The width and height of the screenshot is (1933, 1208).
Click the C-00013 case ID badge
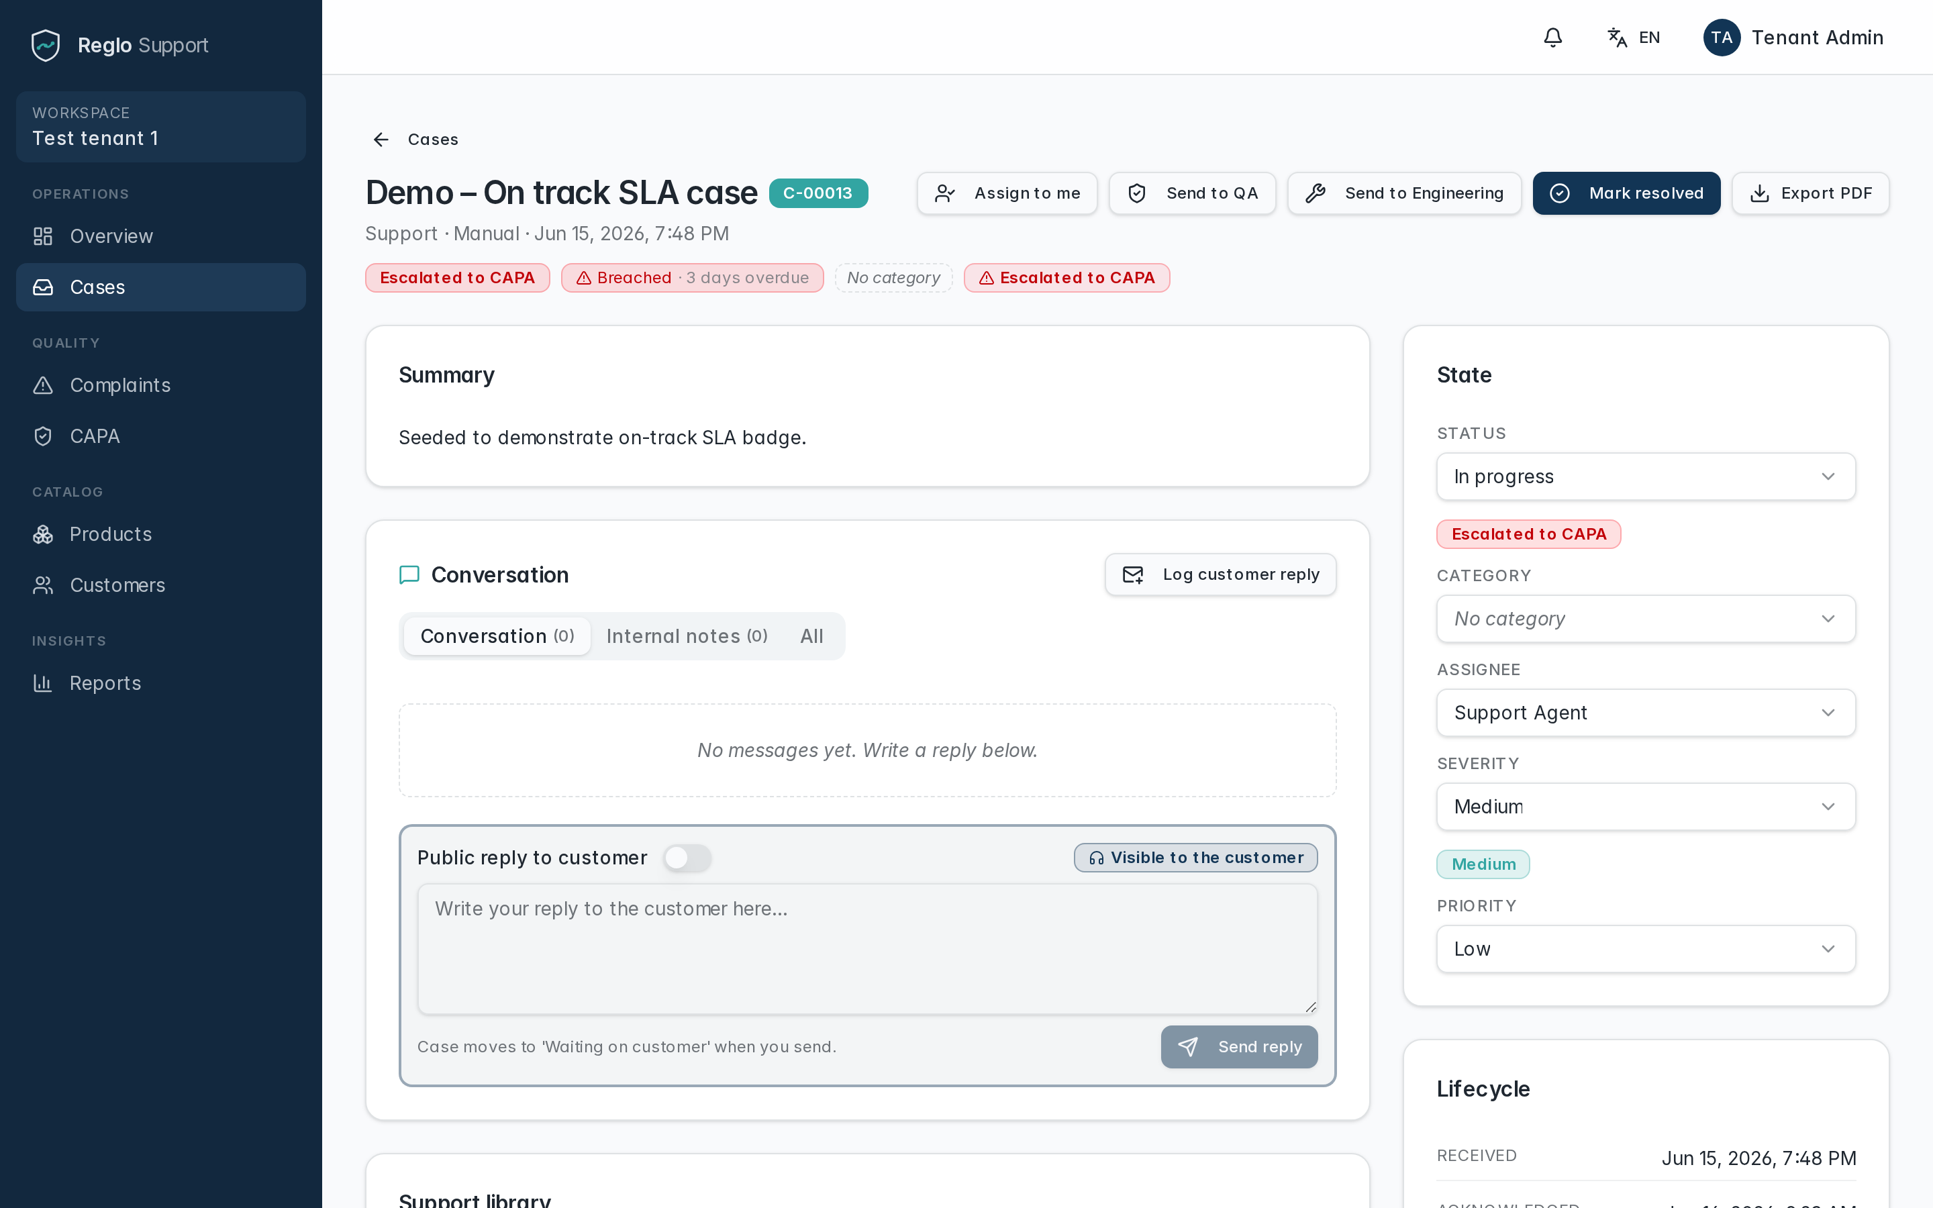[x=818, y=193]
